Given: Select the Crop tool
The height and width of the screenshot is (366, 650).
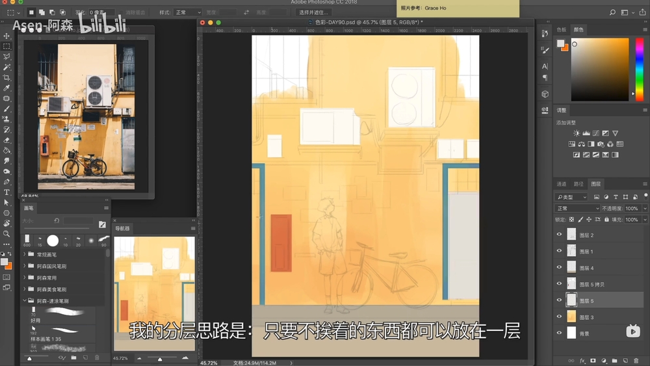Looking at the screenshot, I should (6, 77).
